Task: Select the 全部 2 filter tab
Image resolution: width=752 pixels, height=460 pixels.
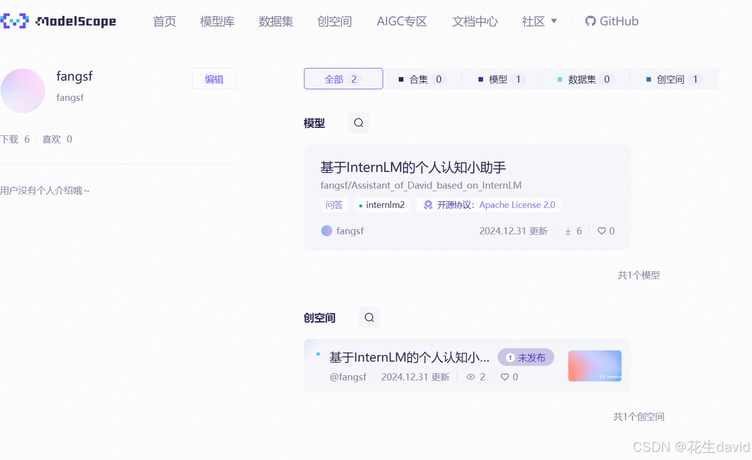Action: (344, 79)
